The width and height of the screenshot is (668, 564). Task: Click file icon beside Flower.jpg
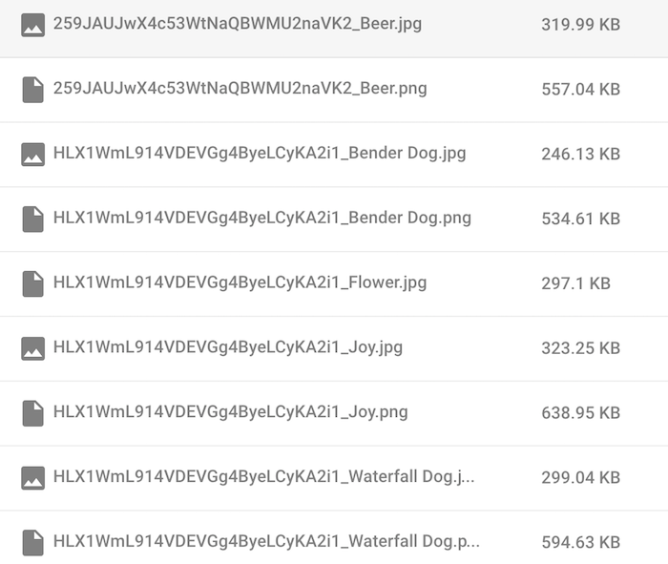32,283
